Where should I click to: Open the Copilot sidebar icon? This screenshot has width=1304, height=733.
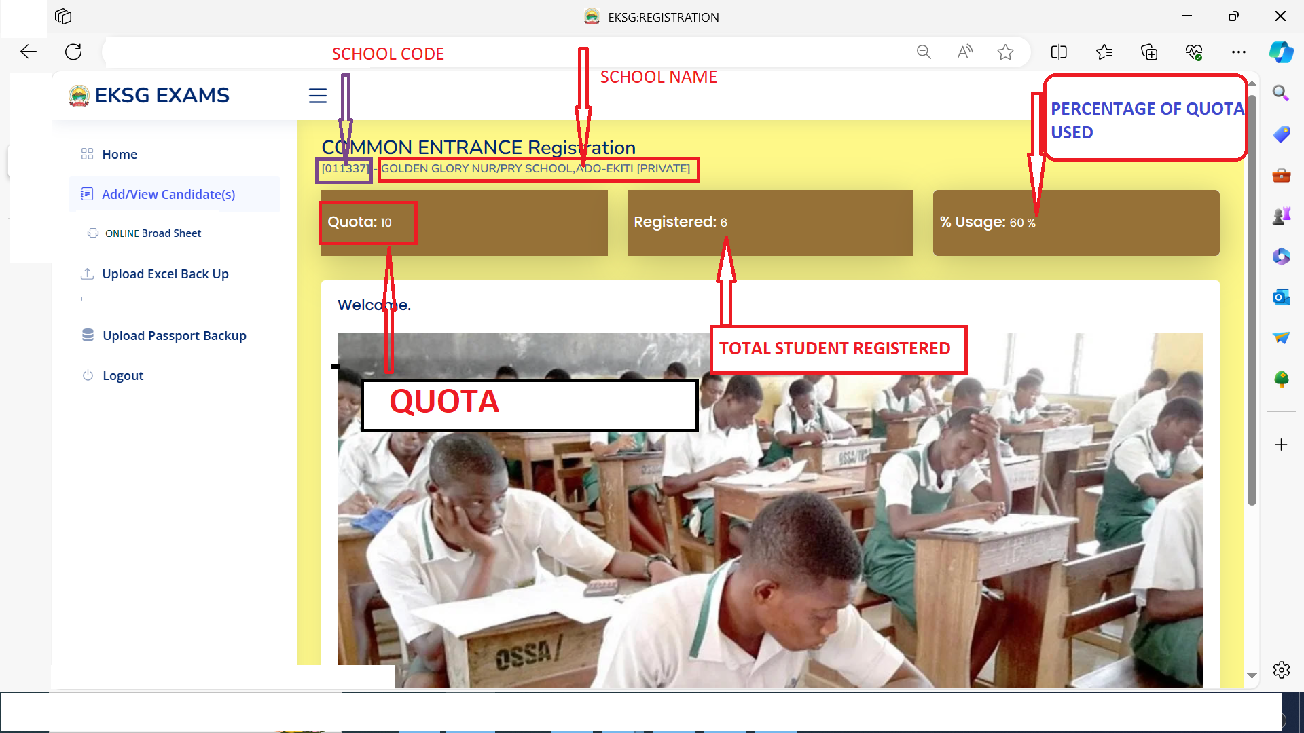(x=1281, y=52)
